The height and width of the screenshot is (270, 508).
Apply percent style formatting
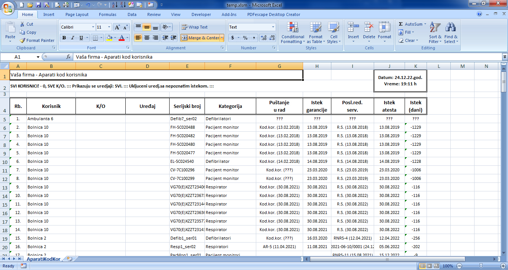pos(245,38)
